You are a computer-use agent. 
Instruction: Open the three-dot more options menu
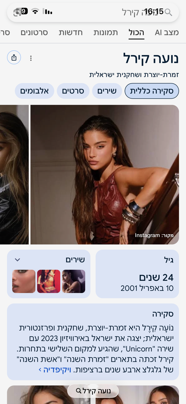pyautogui.click(x=31, y=58)
